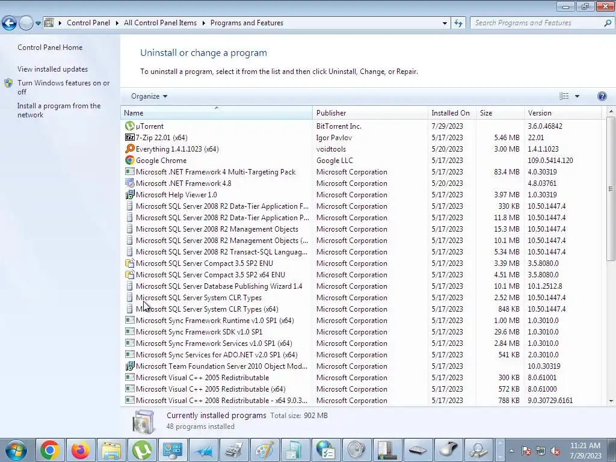This screenshot has height=462, width=616.
Task: Select Microsoft SQL Server System CLR Types (x64)
Action: (x=361, y=309)
